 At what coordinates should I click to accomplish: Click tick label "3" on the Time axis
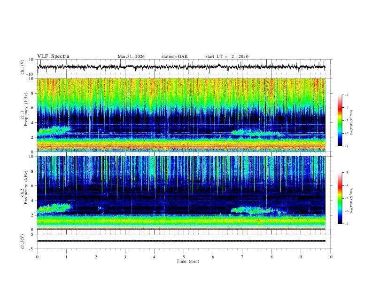[125, 257]
